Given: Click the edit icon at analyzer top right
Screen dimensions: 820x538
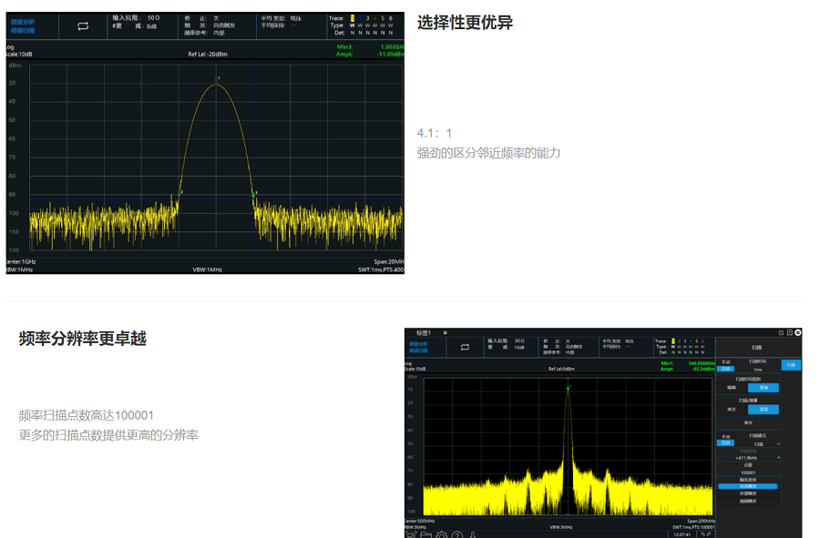Looking at the screenshot, I should [x=781, y=333].
